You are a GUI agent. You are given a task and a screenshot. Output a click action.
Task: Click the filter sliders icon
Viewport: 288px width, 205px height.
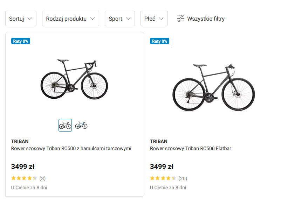click(180, 19)
